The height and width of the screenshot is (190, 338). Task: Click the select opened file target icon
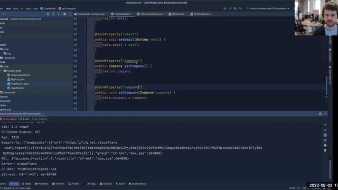tap(48, 14)
